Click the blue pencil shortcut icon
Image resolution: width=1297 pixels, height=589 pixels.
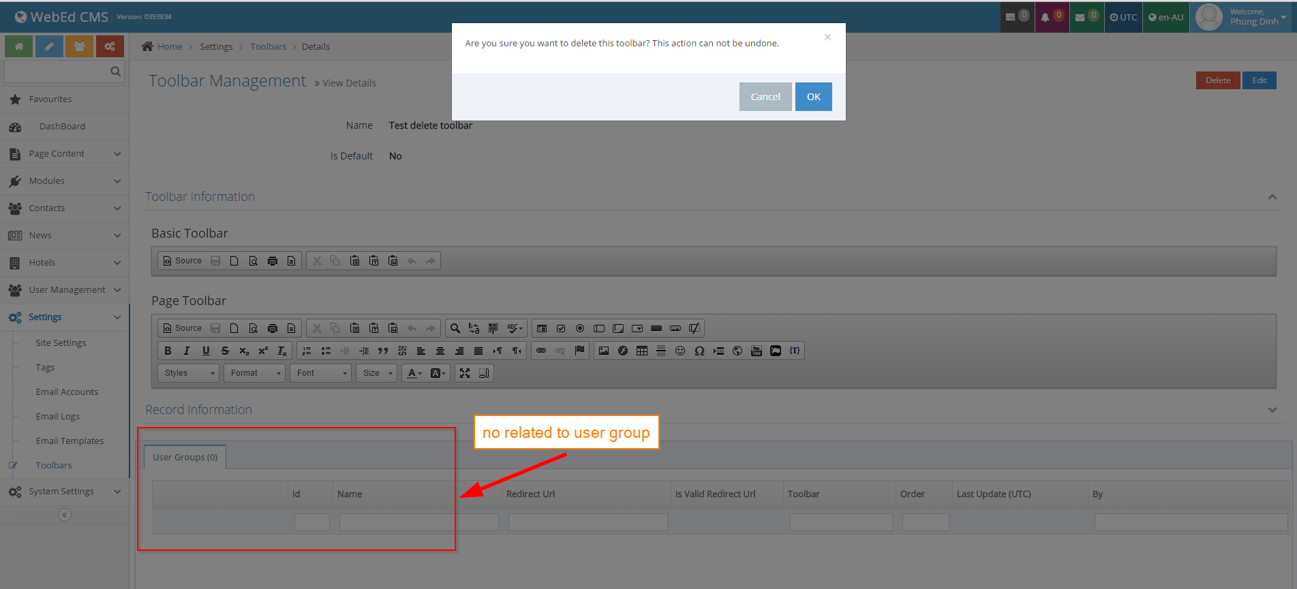(x=49, y=46)
